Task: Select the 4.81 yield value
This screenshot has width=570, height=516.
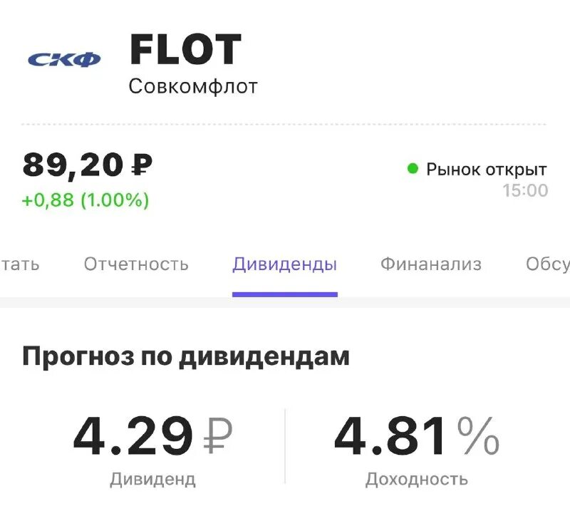Action: coord(393,435)
